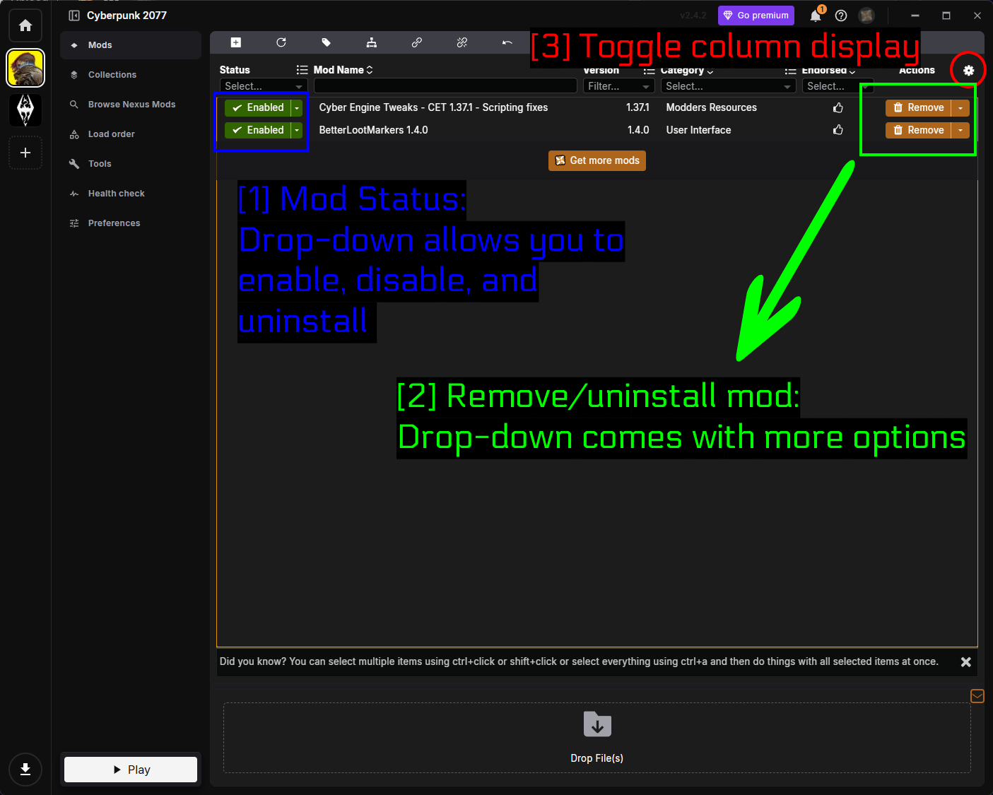The width and height of the screenshot is (993, 795).
Task: Go to Browse Nexus Mods
Action: pos(131,105)
